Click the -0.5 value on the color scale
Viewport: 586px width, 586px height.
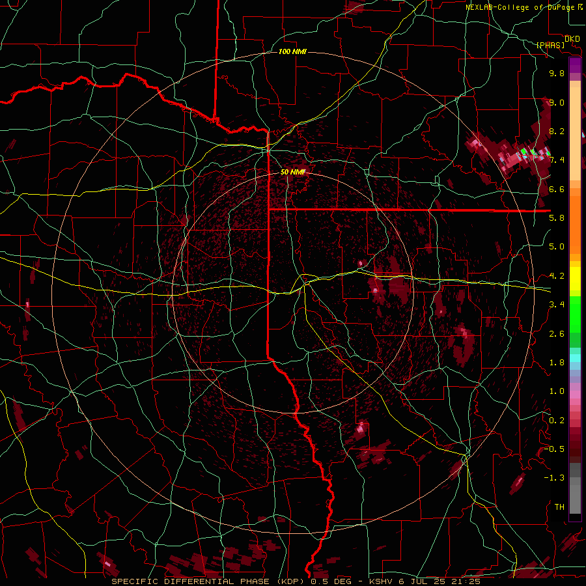point(554,449)
